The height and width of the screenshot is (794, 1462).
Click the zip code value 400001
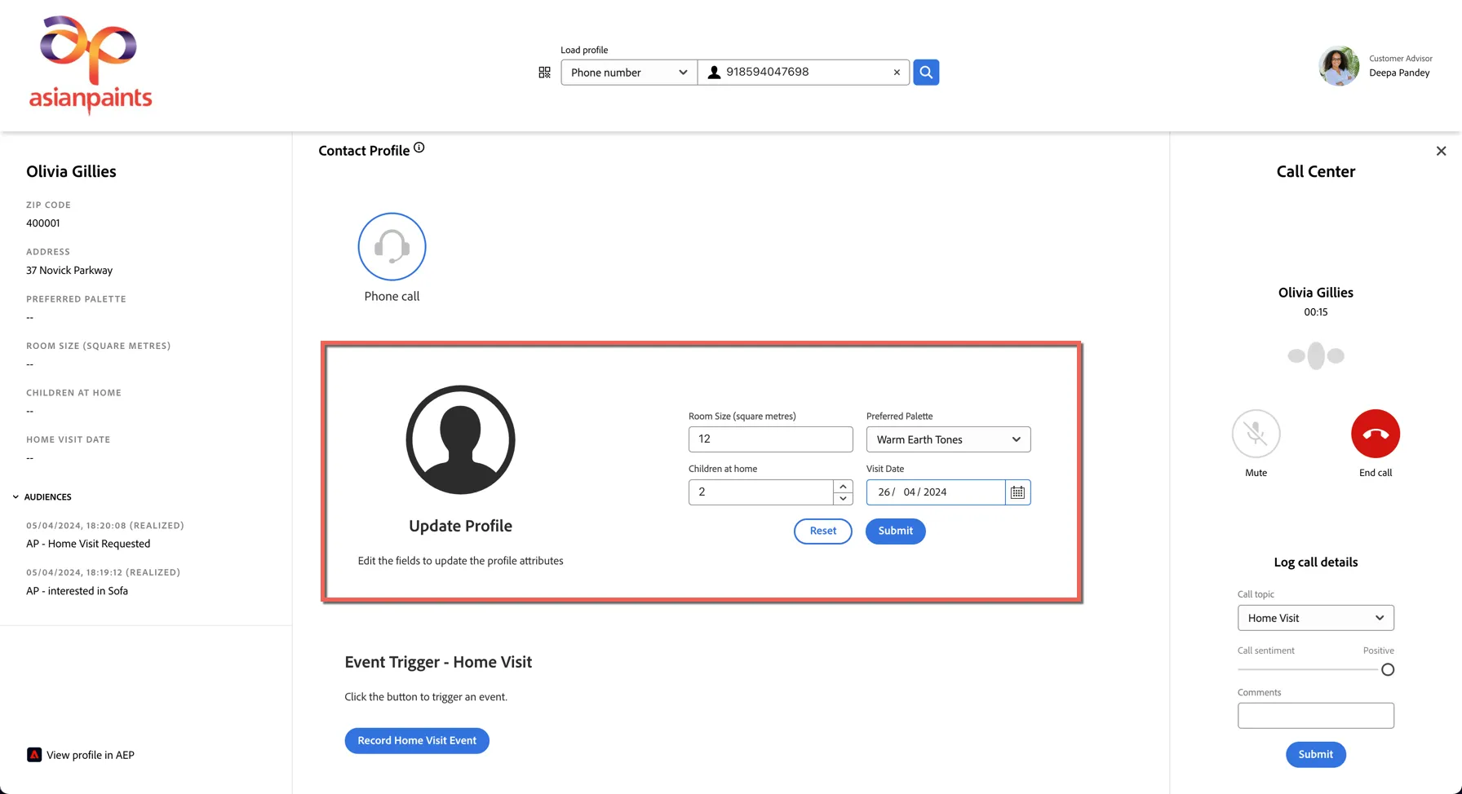(x=43, y=223)
